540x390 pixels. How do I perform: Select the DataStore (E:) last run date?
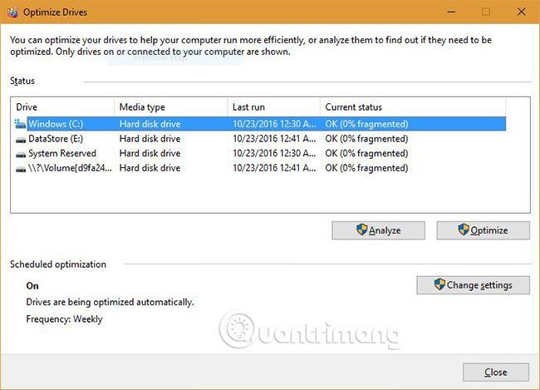tap(273, 139)
